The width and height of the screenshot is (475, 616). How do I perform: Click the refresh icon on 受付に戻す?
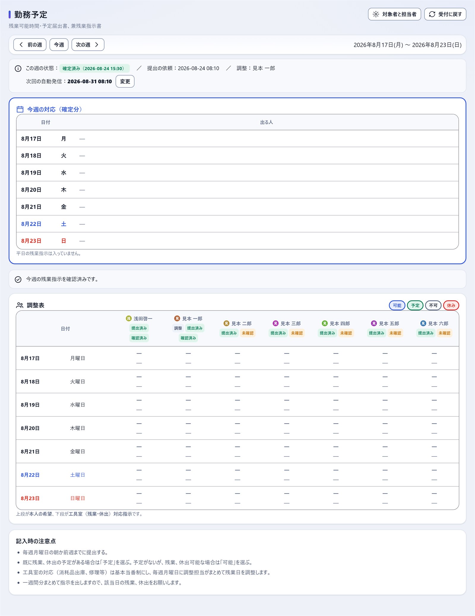tap(432, 14)
